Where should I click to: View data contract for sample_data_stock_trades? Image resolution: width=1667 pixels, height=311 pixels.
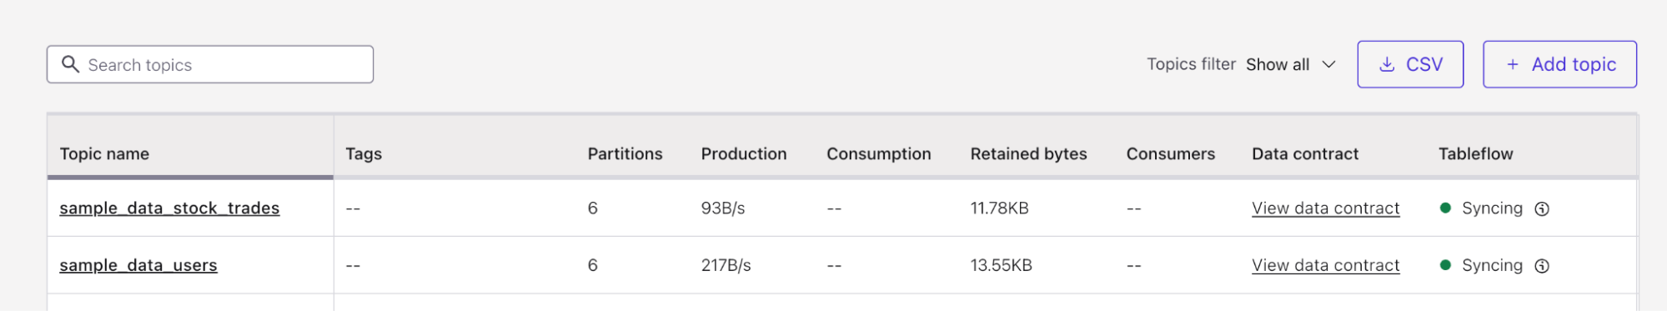[1325, 208]
